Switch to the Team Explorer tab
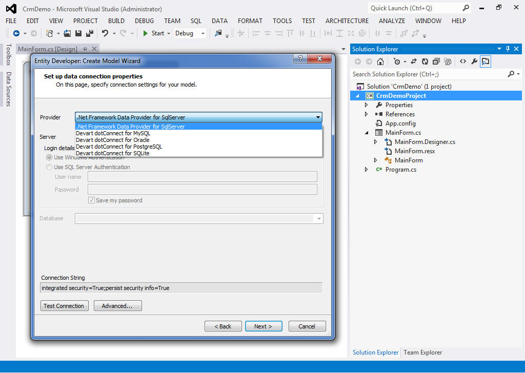 click(x=422, y=353)
